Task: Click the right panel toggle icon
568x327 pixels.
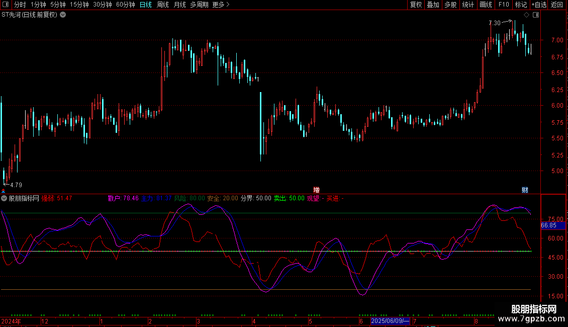Action: click(536, 15)
